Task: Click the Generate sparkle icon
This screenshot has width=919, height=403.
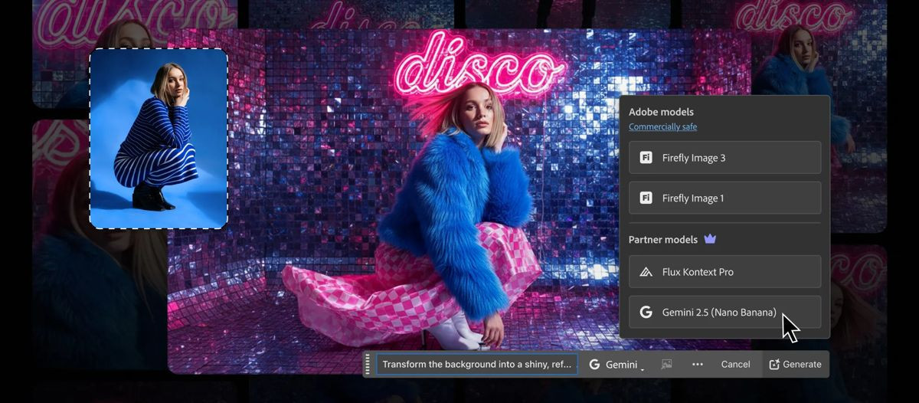Action: [774, 364]
